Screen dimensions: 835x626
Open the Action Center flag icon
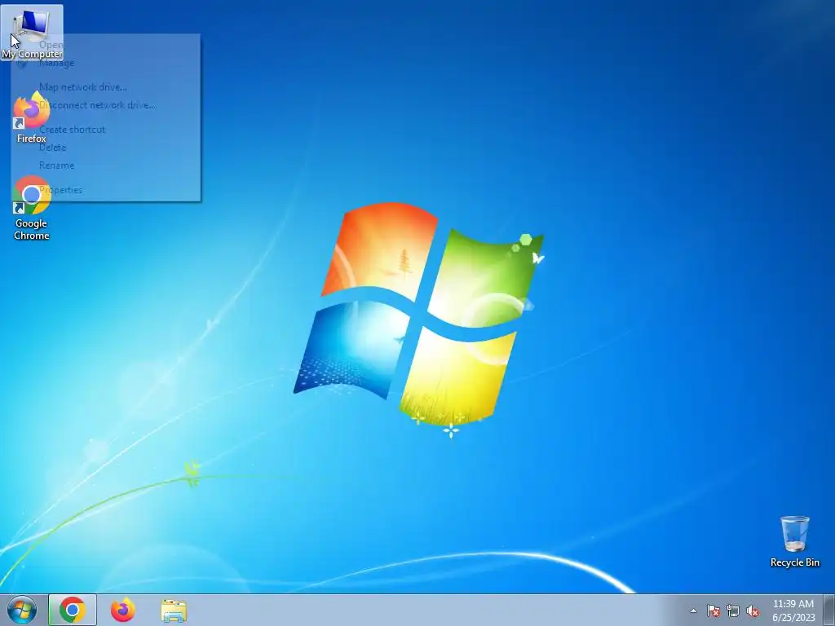714,611
